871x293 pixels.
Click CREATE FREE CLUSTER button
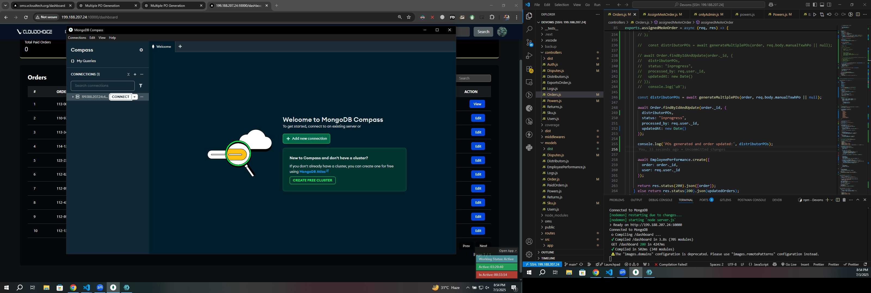click(x=312, y=180)
